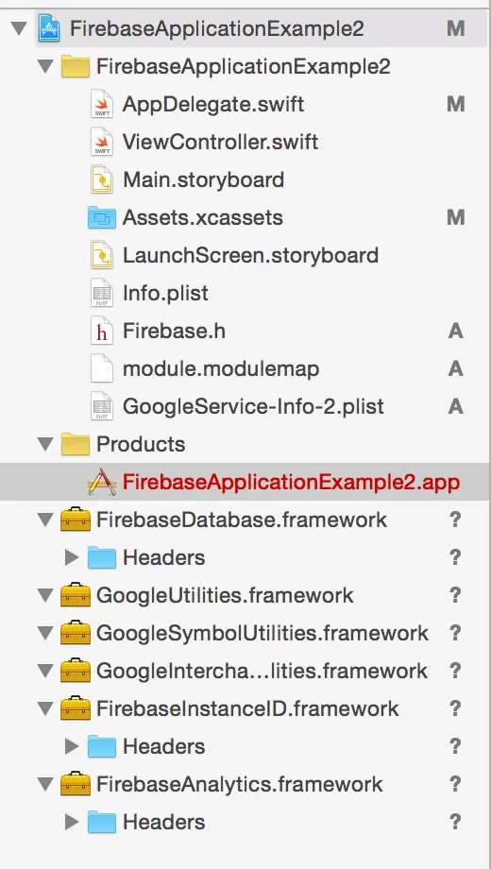Expand Headers under FirebaseAnalytics.framework
This screenshot has height=869, width=491.
[72, 822]
